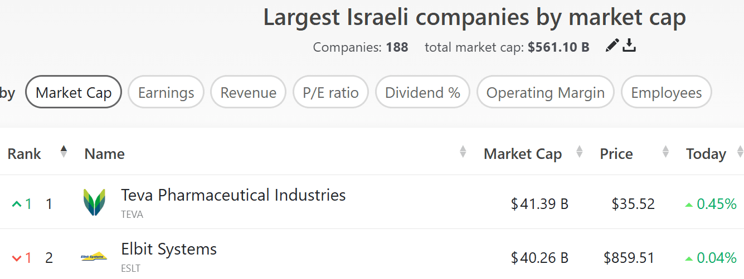Click the pencil edit icon
Viewport: 744px width, 279px height.
tap(612, 46)
